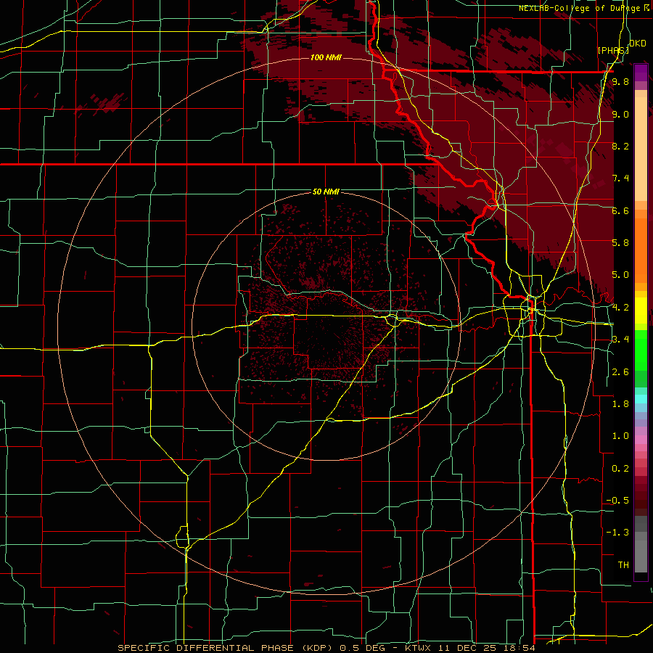This screenshot has height=653, width=653.
Task: Click the 9.8 value on the scale
Action: (x=620, y=82)
